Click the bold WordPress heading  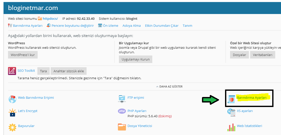coord(17,43)
